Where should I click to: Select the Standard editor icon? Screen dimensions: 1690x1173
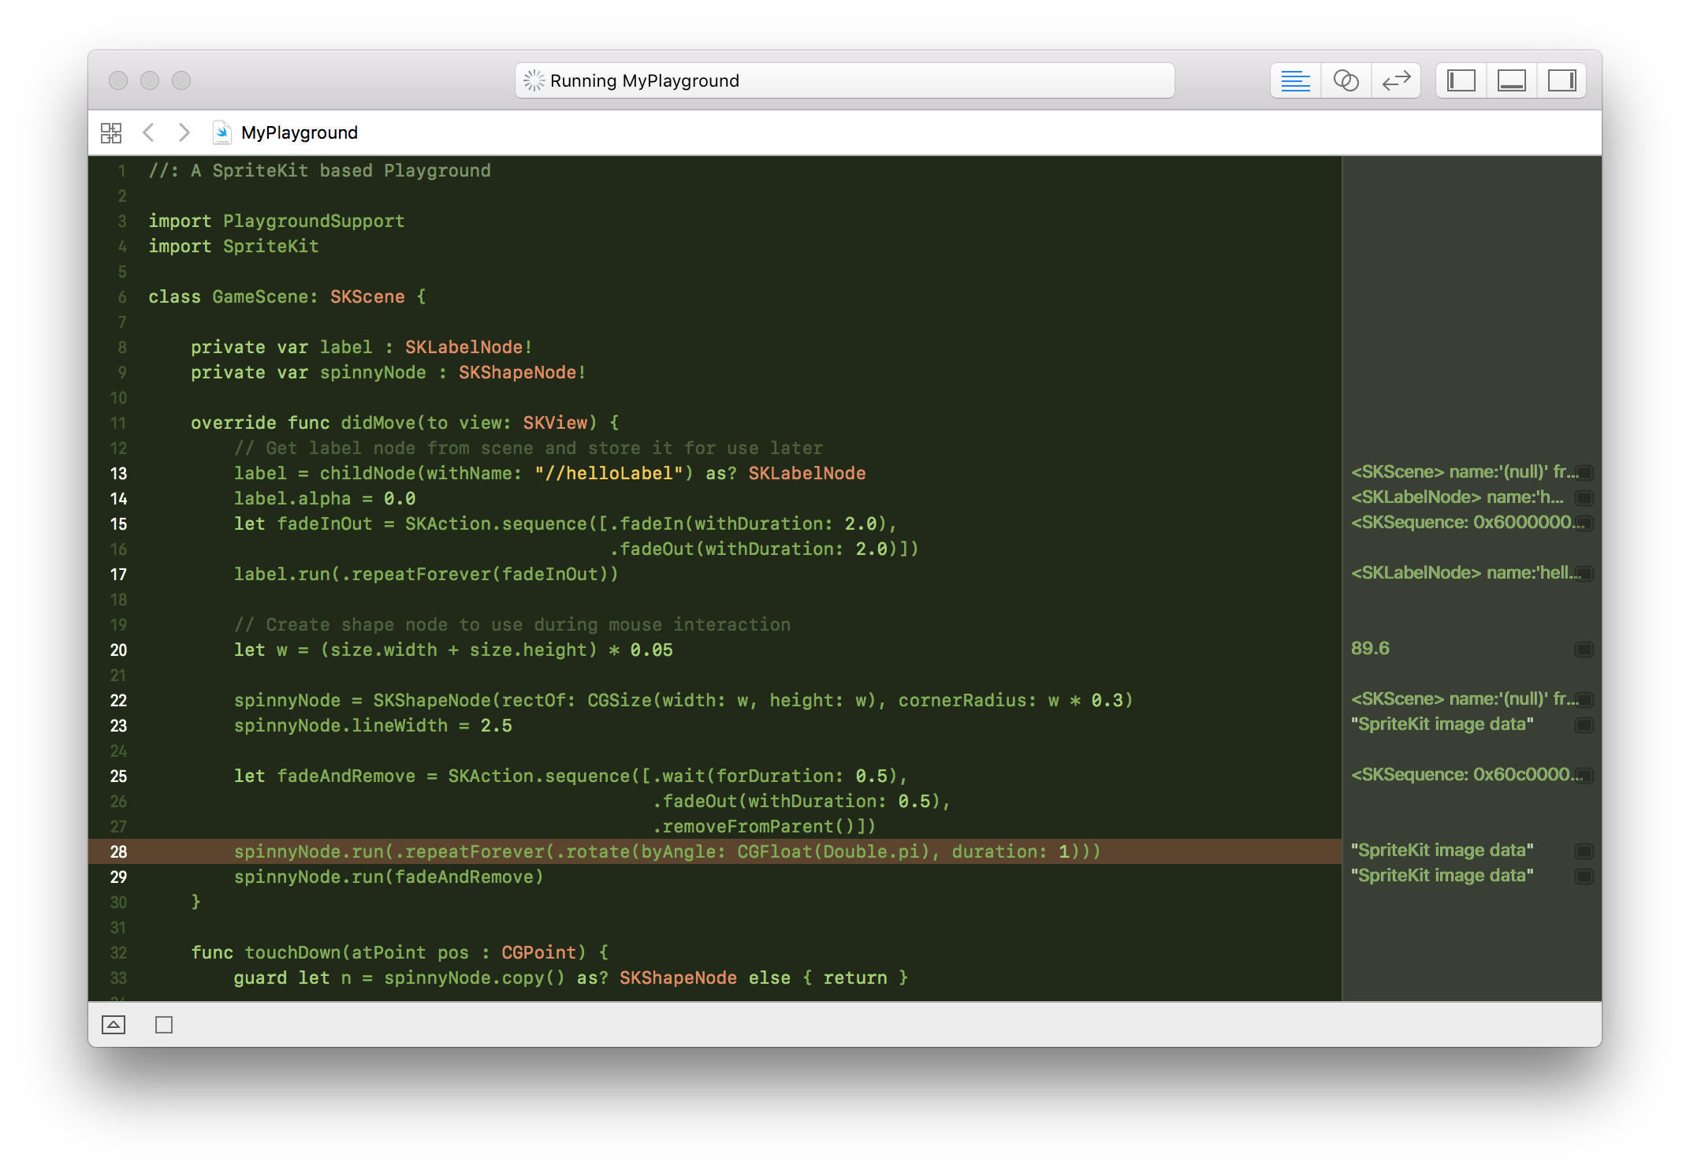click(x=1295, y=80)
